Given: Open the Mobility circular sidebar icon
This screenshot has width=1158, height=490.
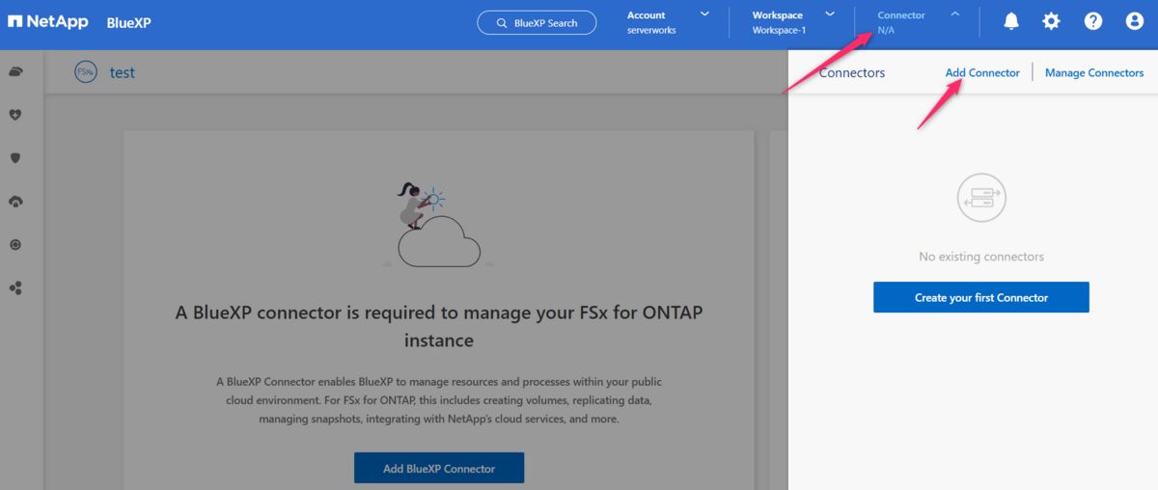Looking at the screenshot, I should (x=15, y=245).
